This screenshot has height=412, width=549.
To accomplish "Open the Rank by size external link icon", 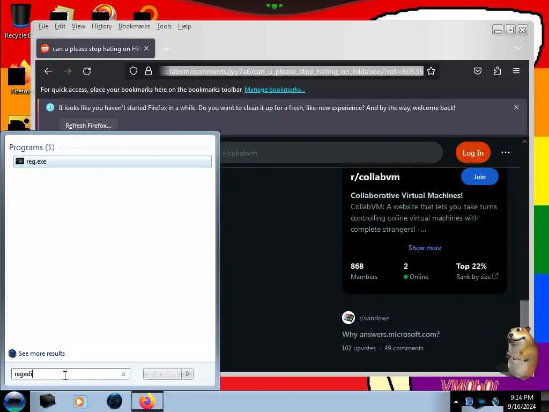I will (495, 276).
